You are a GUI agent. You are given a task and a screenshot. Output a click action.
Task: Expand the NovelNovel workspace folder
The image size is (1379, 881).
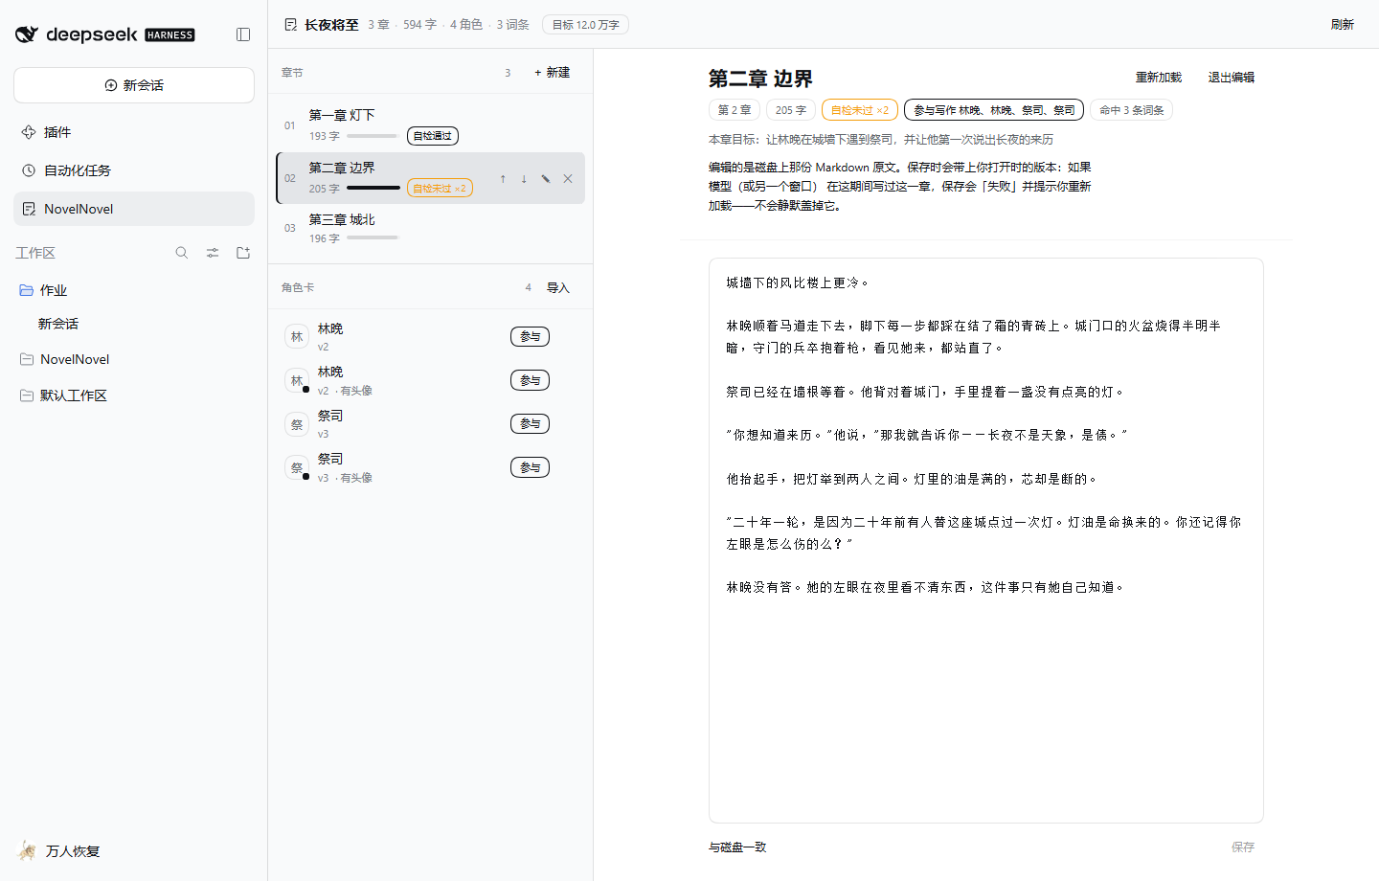pyautogui.click(x=134, y=359)
